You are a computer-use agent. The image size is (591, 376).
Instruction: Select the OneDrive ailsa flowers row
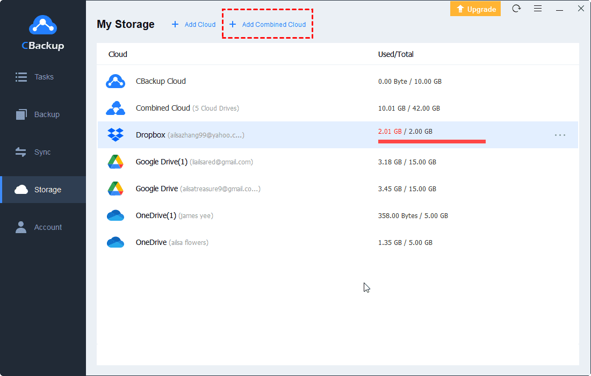pyautogui.click(x=172, y=242)
